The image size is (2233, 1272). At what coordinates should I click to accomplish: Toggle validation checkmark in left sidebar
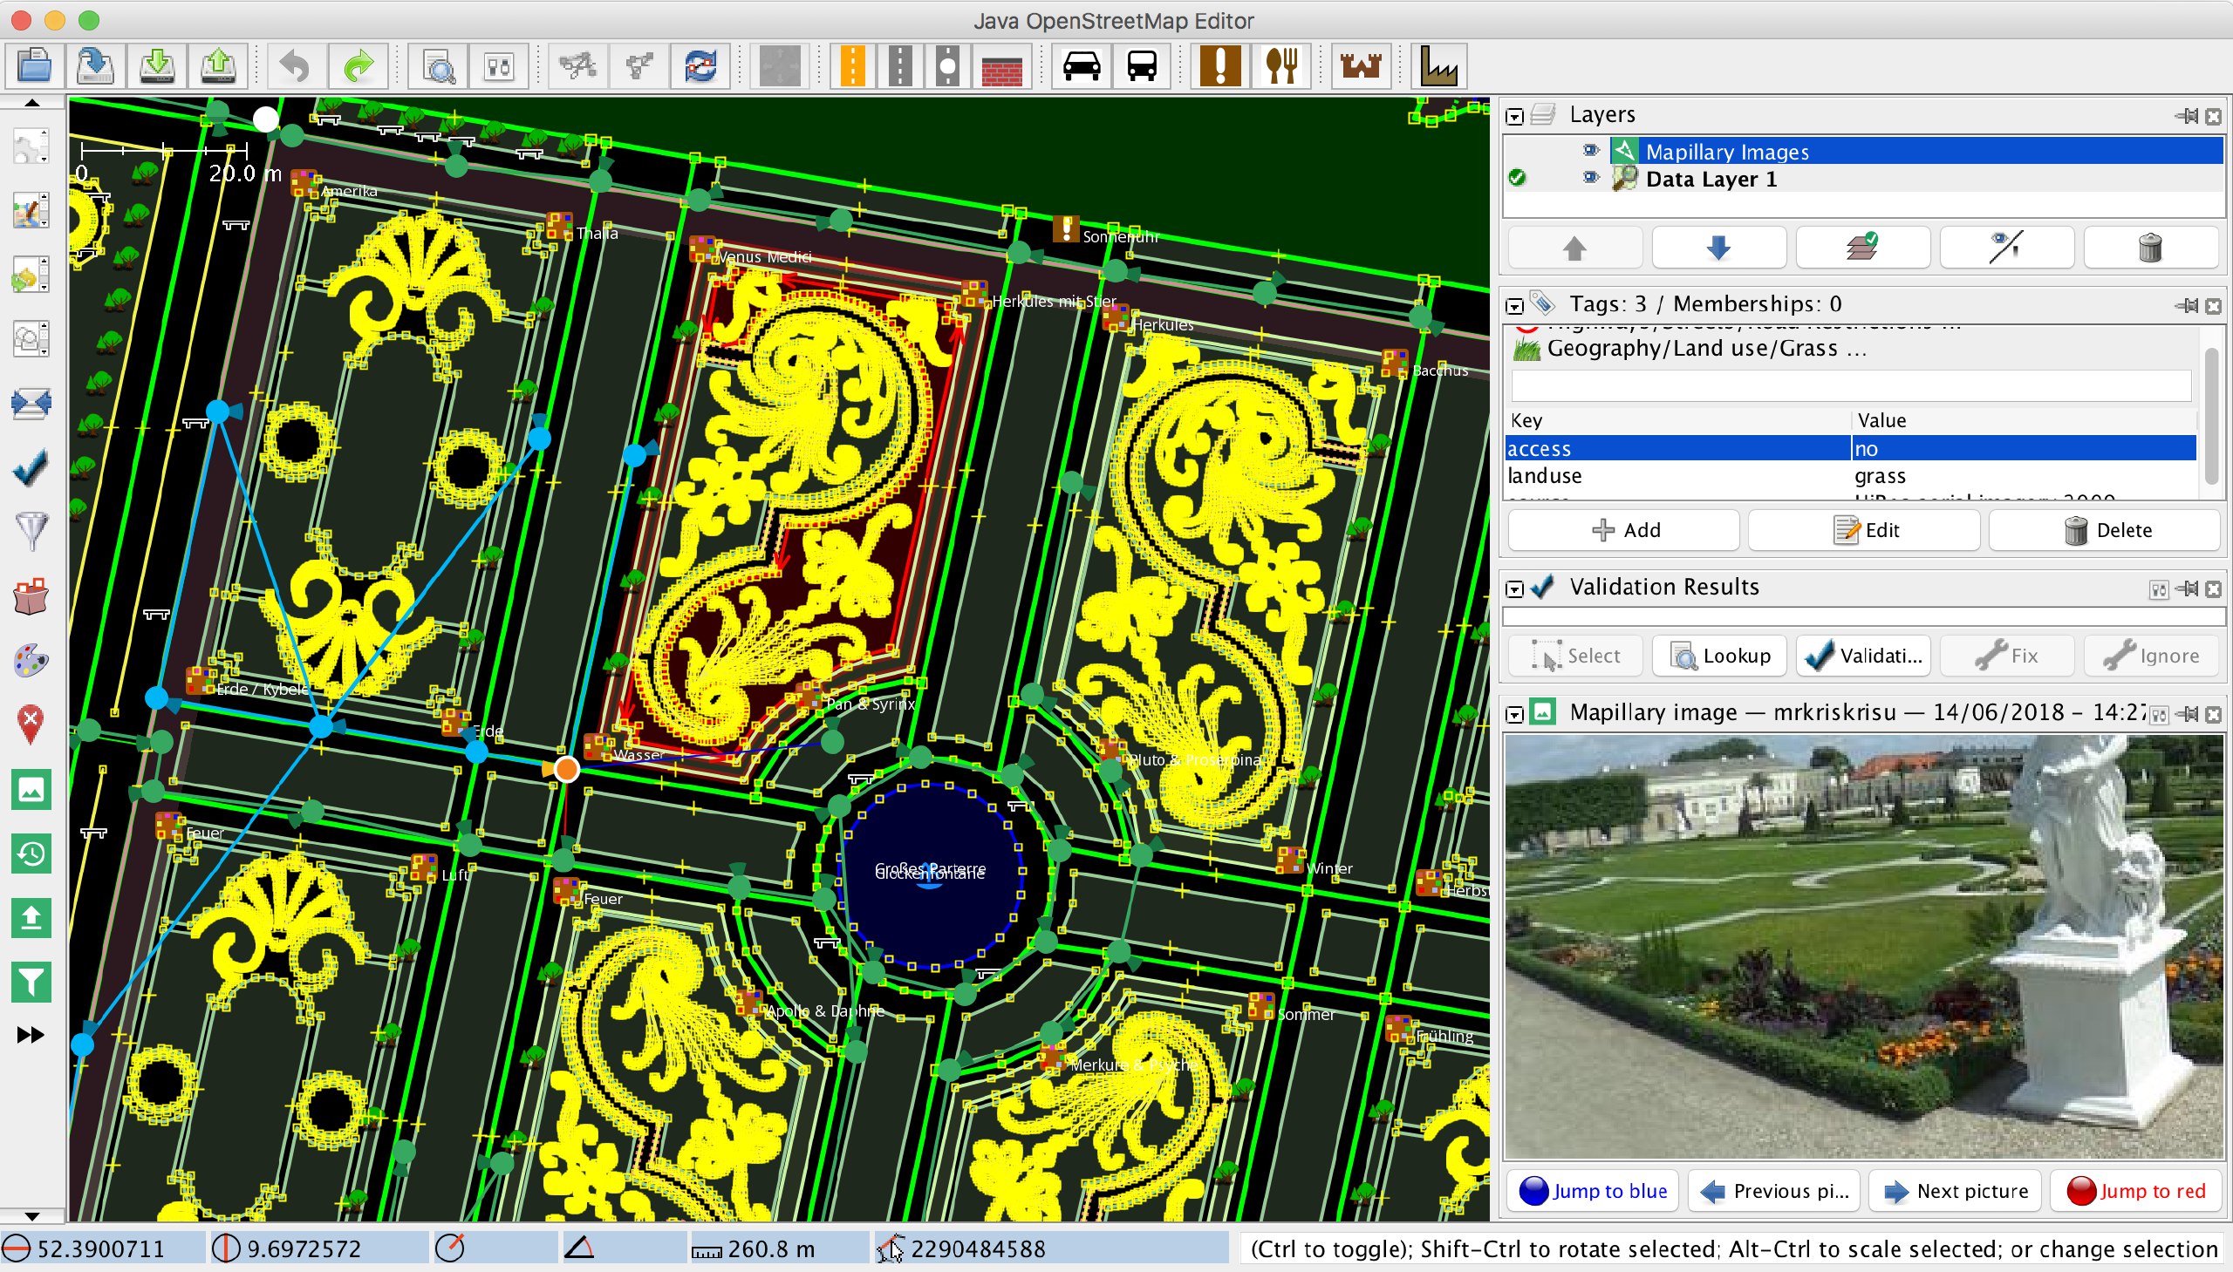click(x=31, y=468)
